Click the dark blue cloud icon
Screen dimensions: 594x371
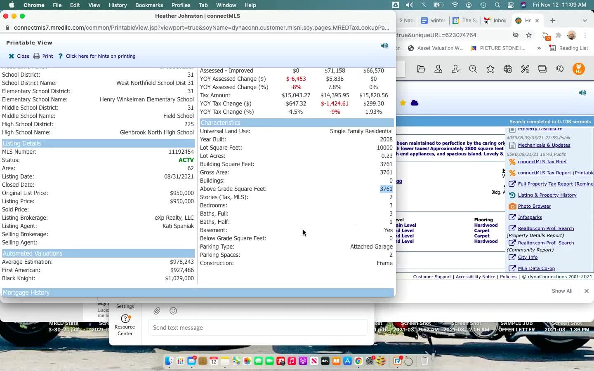415,103
